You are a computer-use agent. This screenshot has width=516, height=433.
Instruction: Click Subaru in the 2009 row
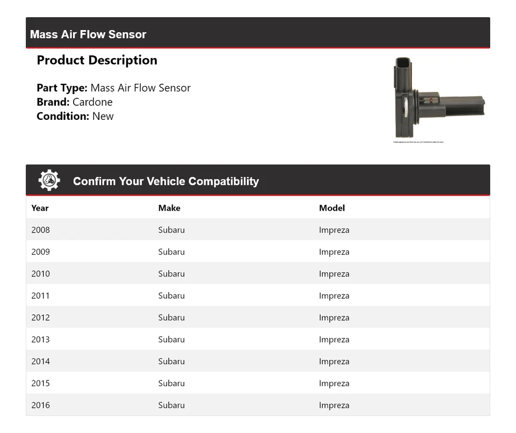[171, 252]
